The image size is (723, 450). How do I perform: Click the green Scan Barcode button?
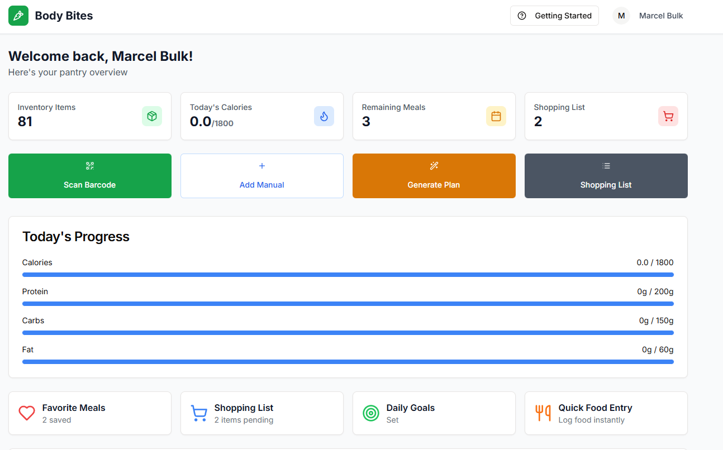[x=90, y=176]
